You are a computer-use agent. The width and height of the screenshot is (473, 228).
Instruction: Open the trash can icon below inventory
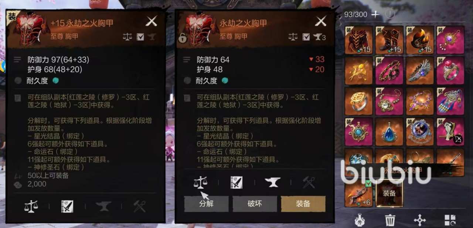(390, 220)
